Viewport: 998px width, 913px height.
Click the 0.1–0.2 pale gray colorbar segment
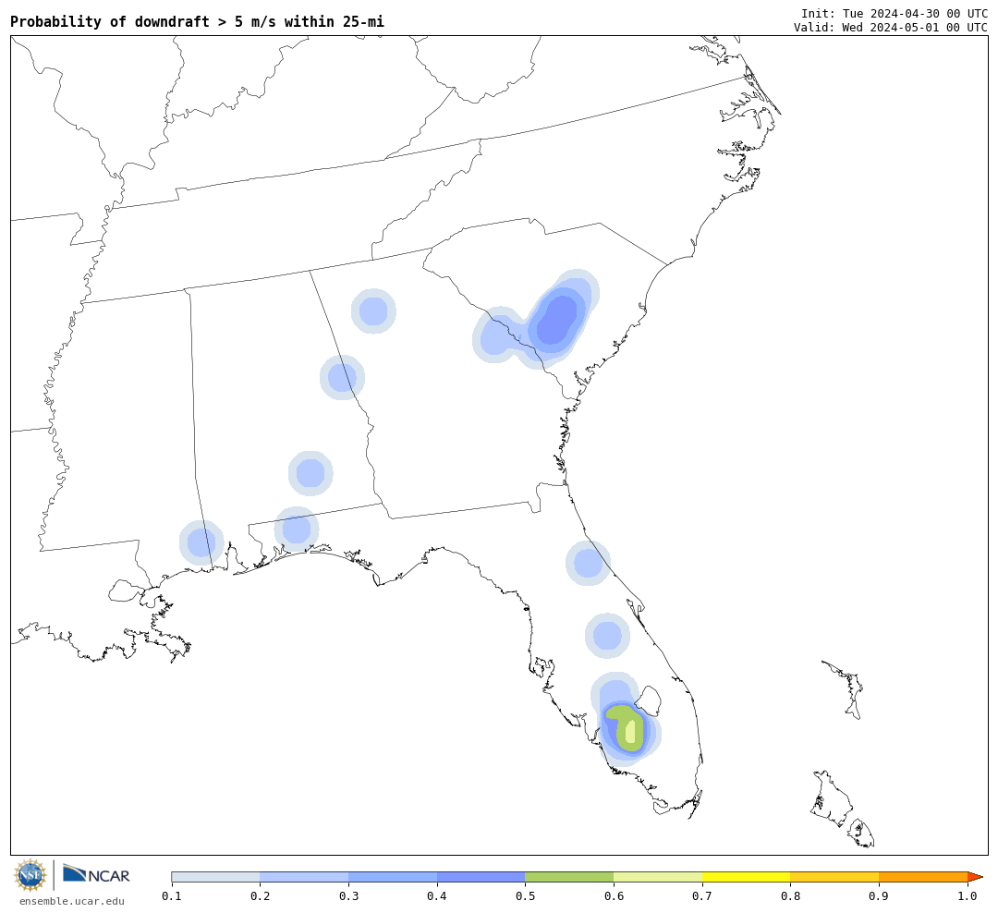pos(215,877)
